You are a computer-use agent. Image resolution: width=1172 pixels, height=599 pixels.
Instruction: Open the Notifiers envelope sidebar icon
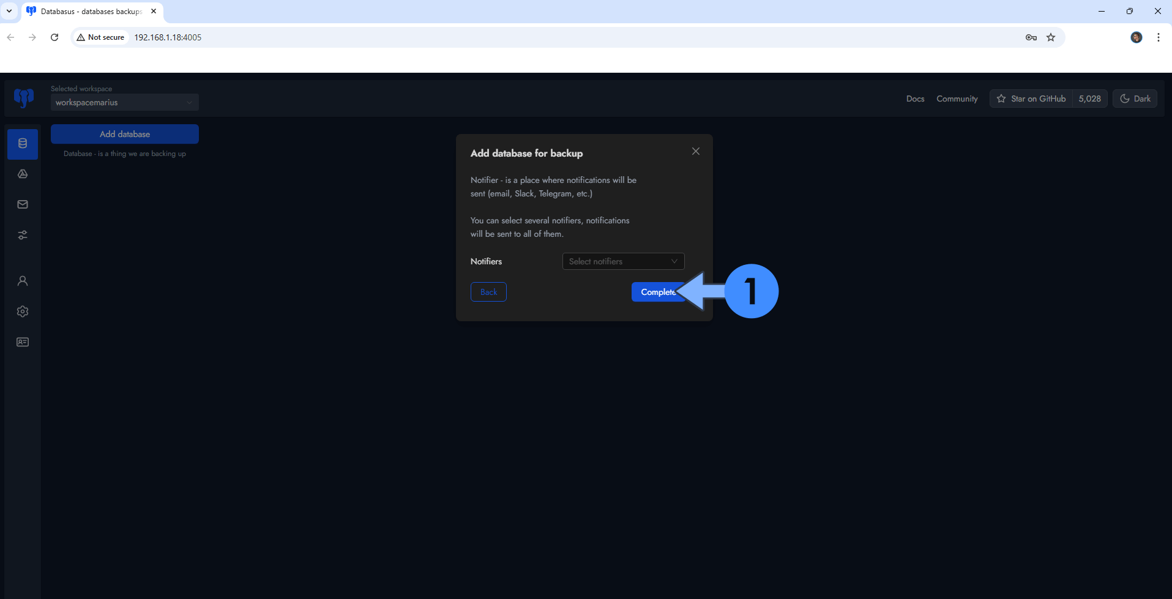point(23,204)
